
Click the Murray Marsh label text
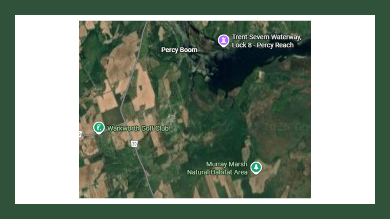click(x=227, y=164)
